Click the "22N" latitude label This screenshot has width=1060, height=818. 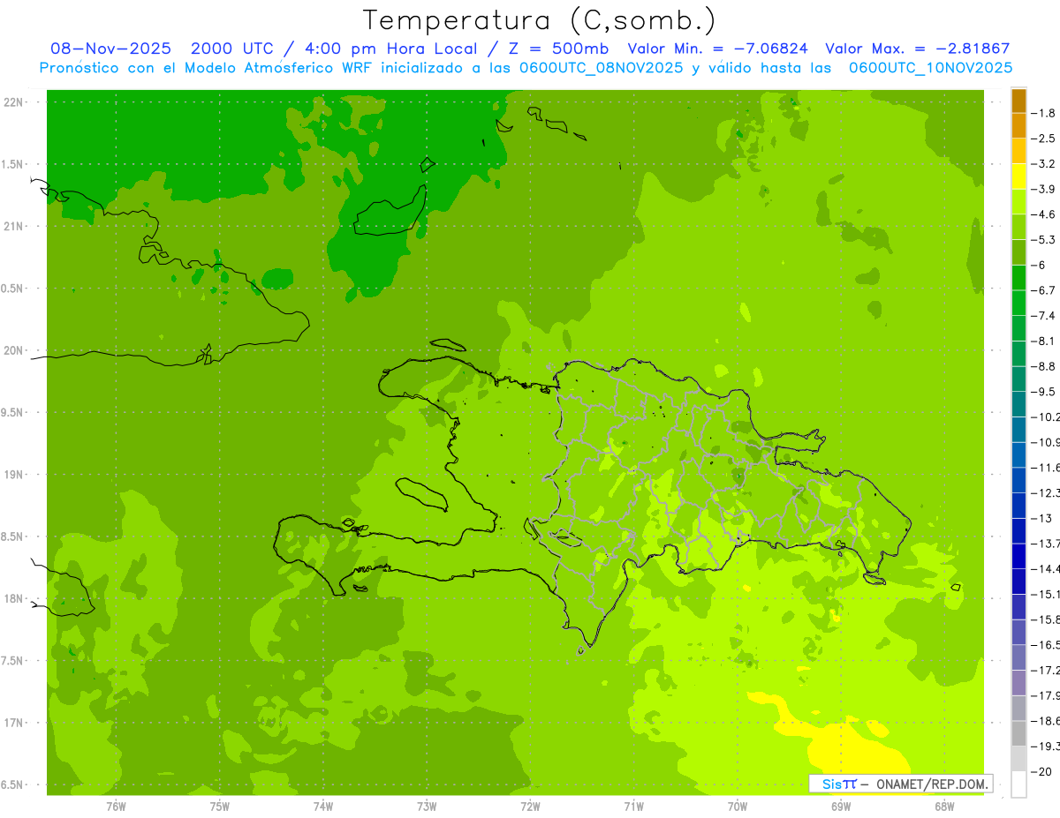pyautogui.click(x=13, y=102)
